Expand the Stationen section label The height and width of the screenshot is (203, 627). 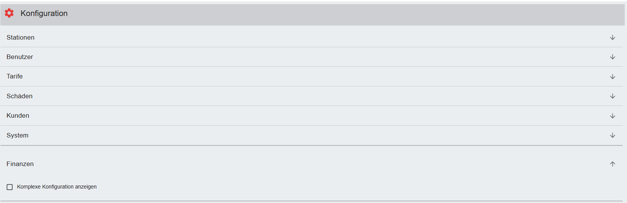tap(21, 37)
